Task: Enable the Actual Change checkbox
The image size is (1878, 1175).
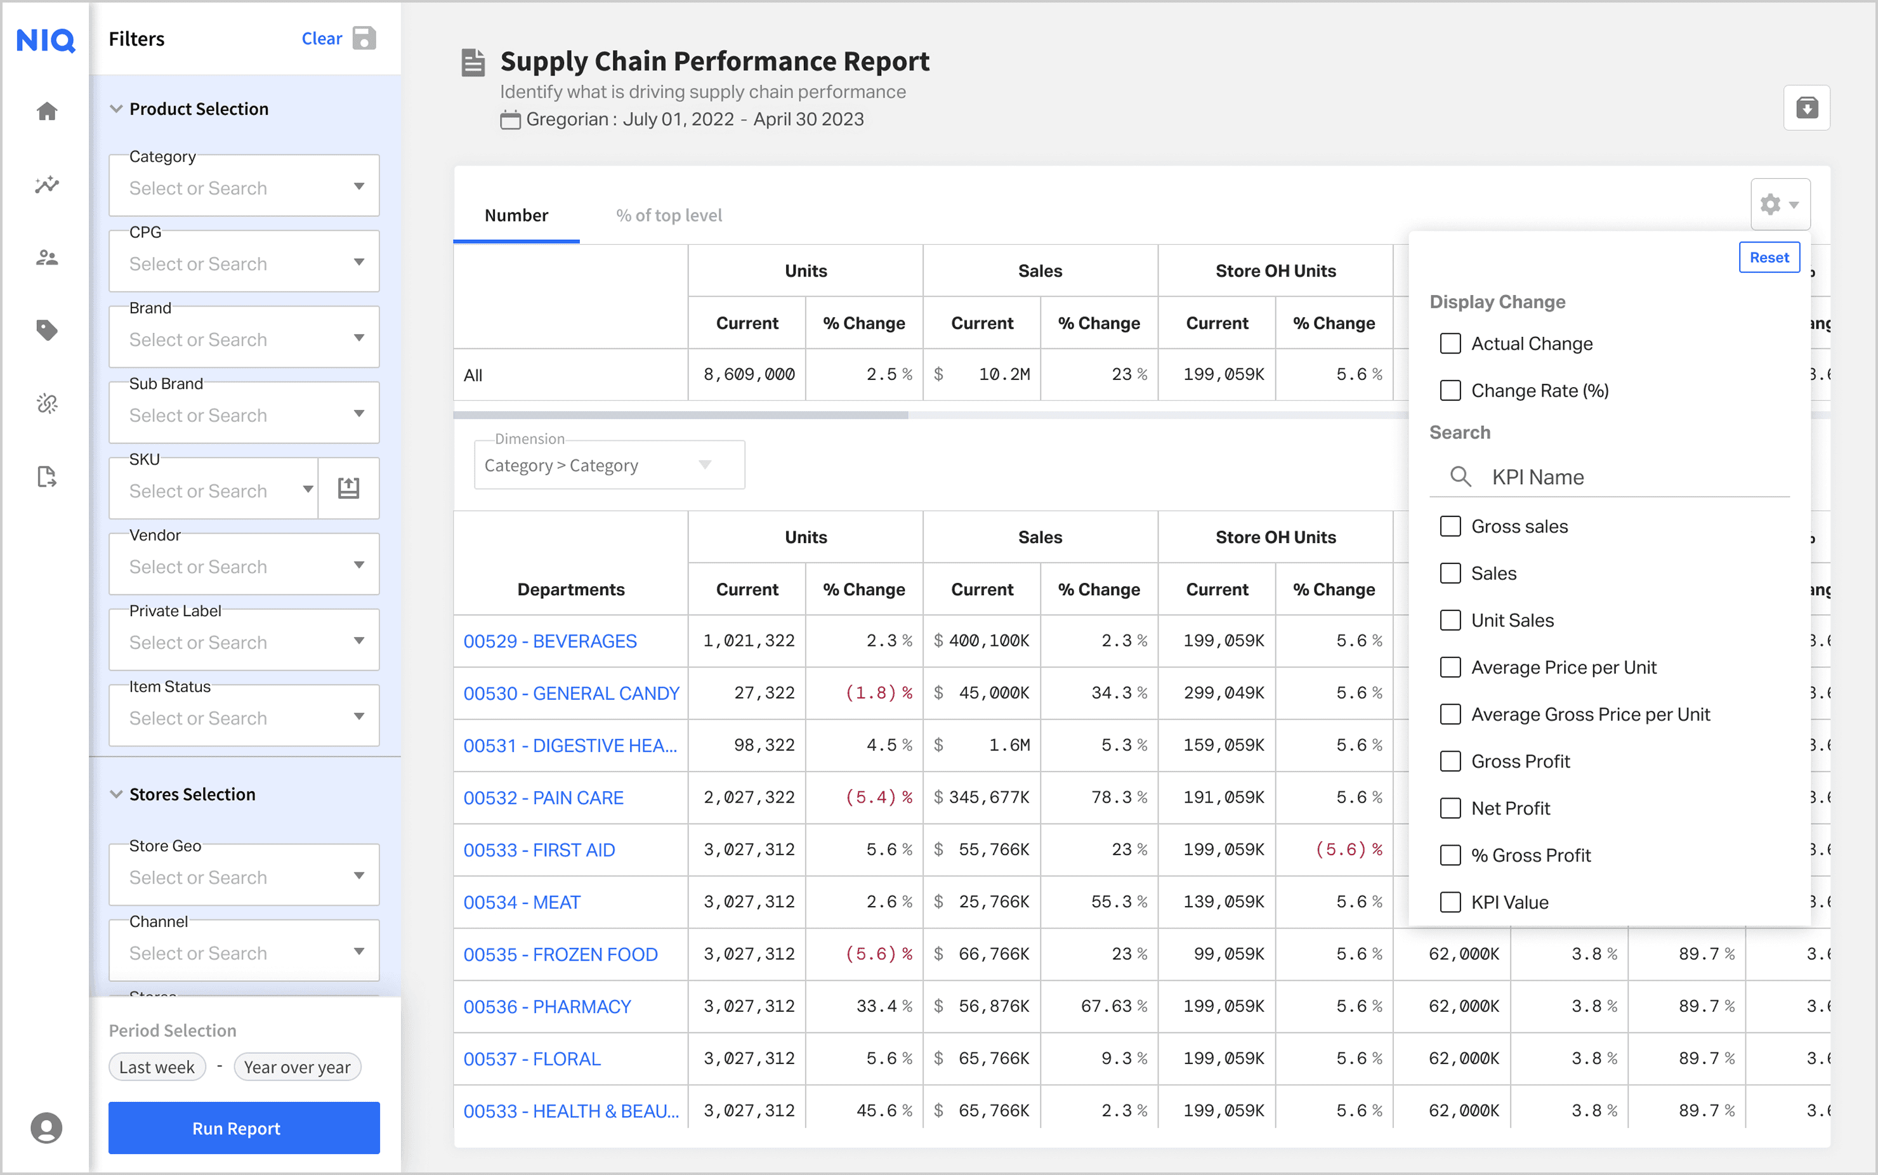Action: point(1450,343)
